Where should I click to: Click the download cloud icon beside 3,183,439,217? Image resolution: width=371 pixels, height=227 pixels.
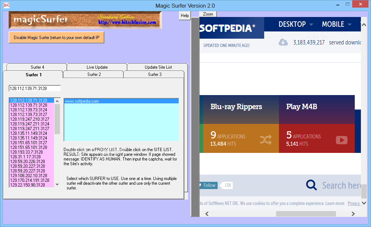click(x=283, y=42)
